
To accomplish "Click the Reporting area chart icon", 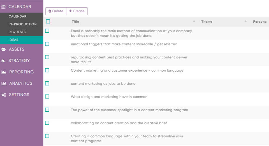I will [x=4, y=72].
